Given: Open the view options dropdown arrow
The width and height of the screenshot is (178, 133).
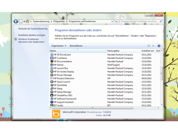Looking at the screenshot, I should [x=153, y=46].
